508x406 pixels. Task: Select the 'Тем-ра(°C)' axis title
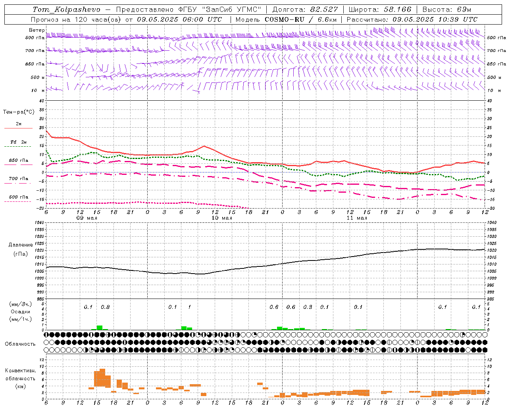pos(19,112)
